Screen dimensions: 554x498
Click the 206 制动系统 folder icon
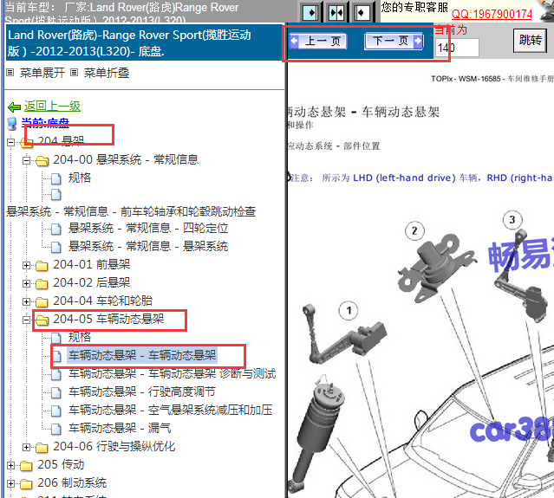[x=27, y=484]
